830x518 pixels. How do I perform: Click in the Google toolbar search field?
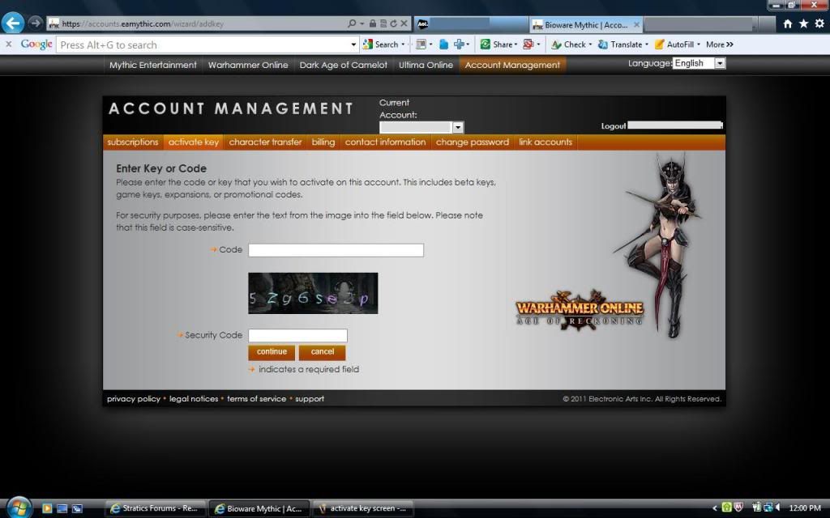[x=203, y=45]
